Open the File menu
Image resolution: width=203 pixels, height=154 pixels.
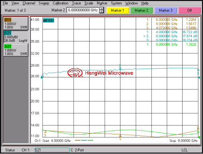tap(5, 3)
